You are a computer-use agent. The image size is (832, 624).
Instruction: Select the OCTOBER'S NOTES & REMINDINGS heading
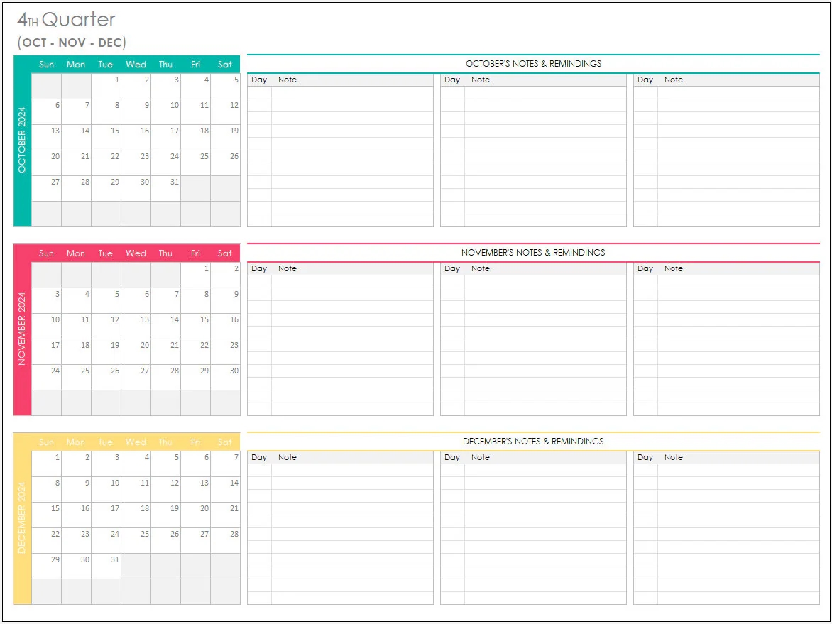point(533,64)
